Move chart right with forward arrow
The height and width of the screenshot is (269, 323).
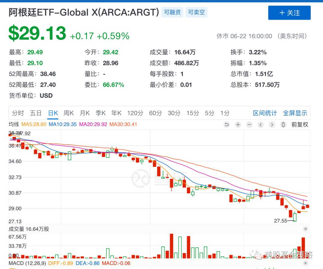272,125
